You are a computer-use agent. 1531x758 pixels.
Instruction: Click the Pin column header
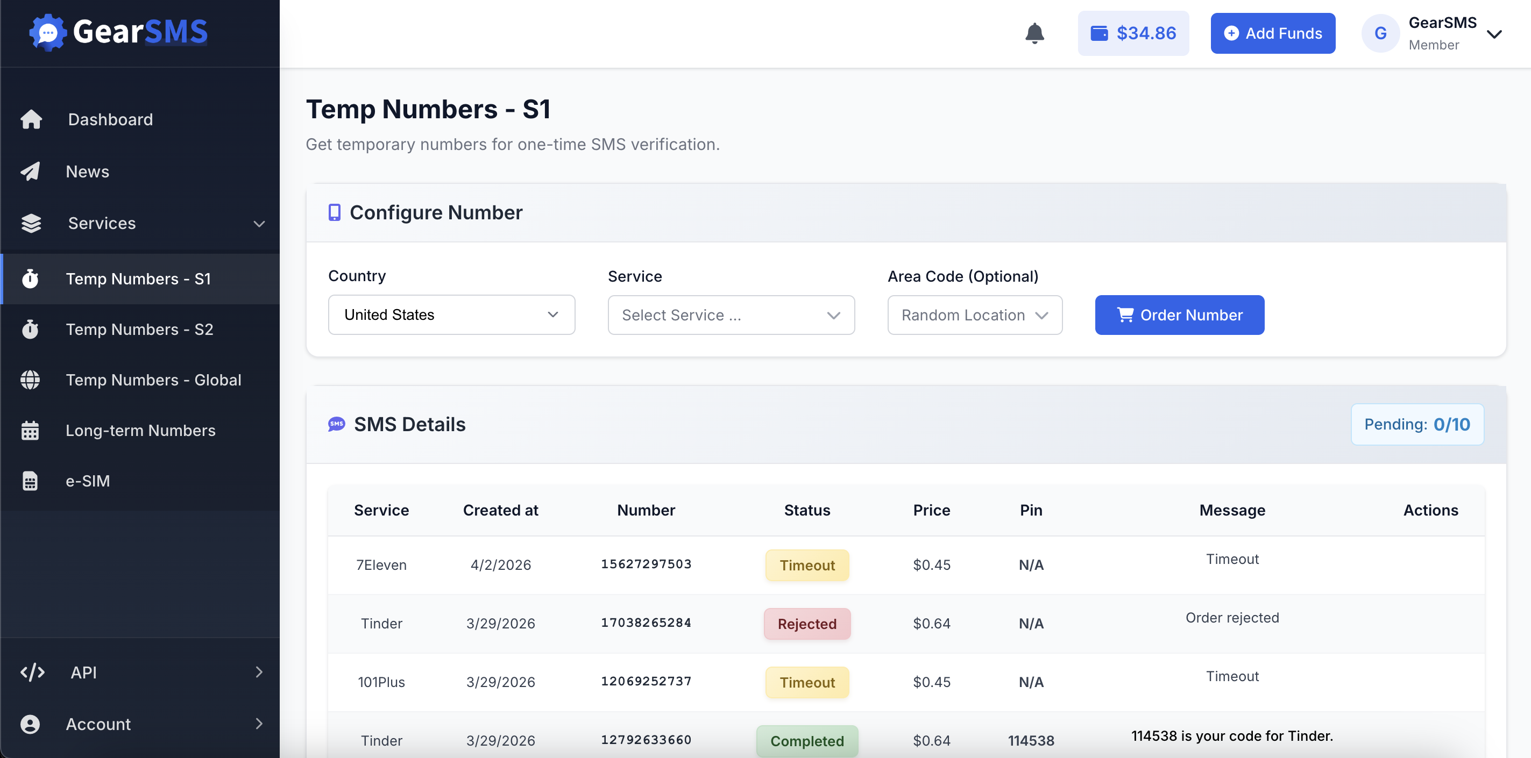point(1031,510)
